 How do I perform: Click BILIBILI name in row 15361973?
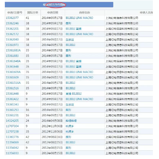70,45
